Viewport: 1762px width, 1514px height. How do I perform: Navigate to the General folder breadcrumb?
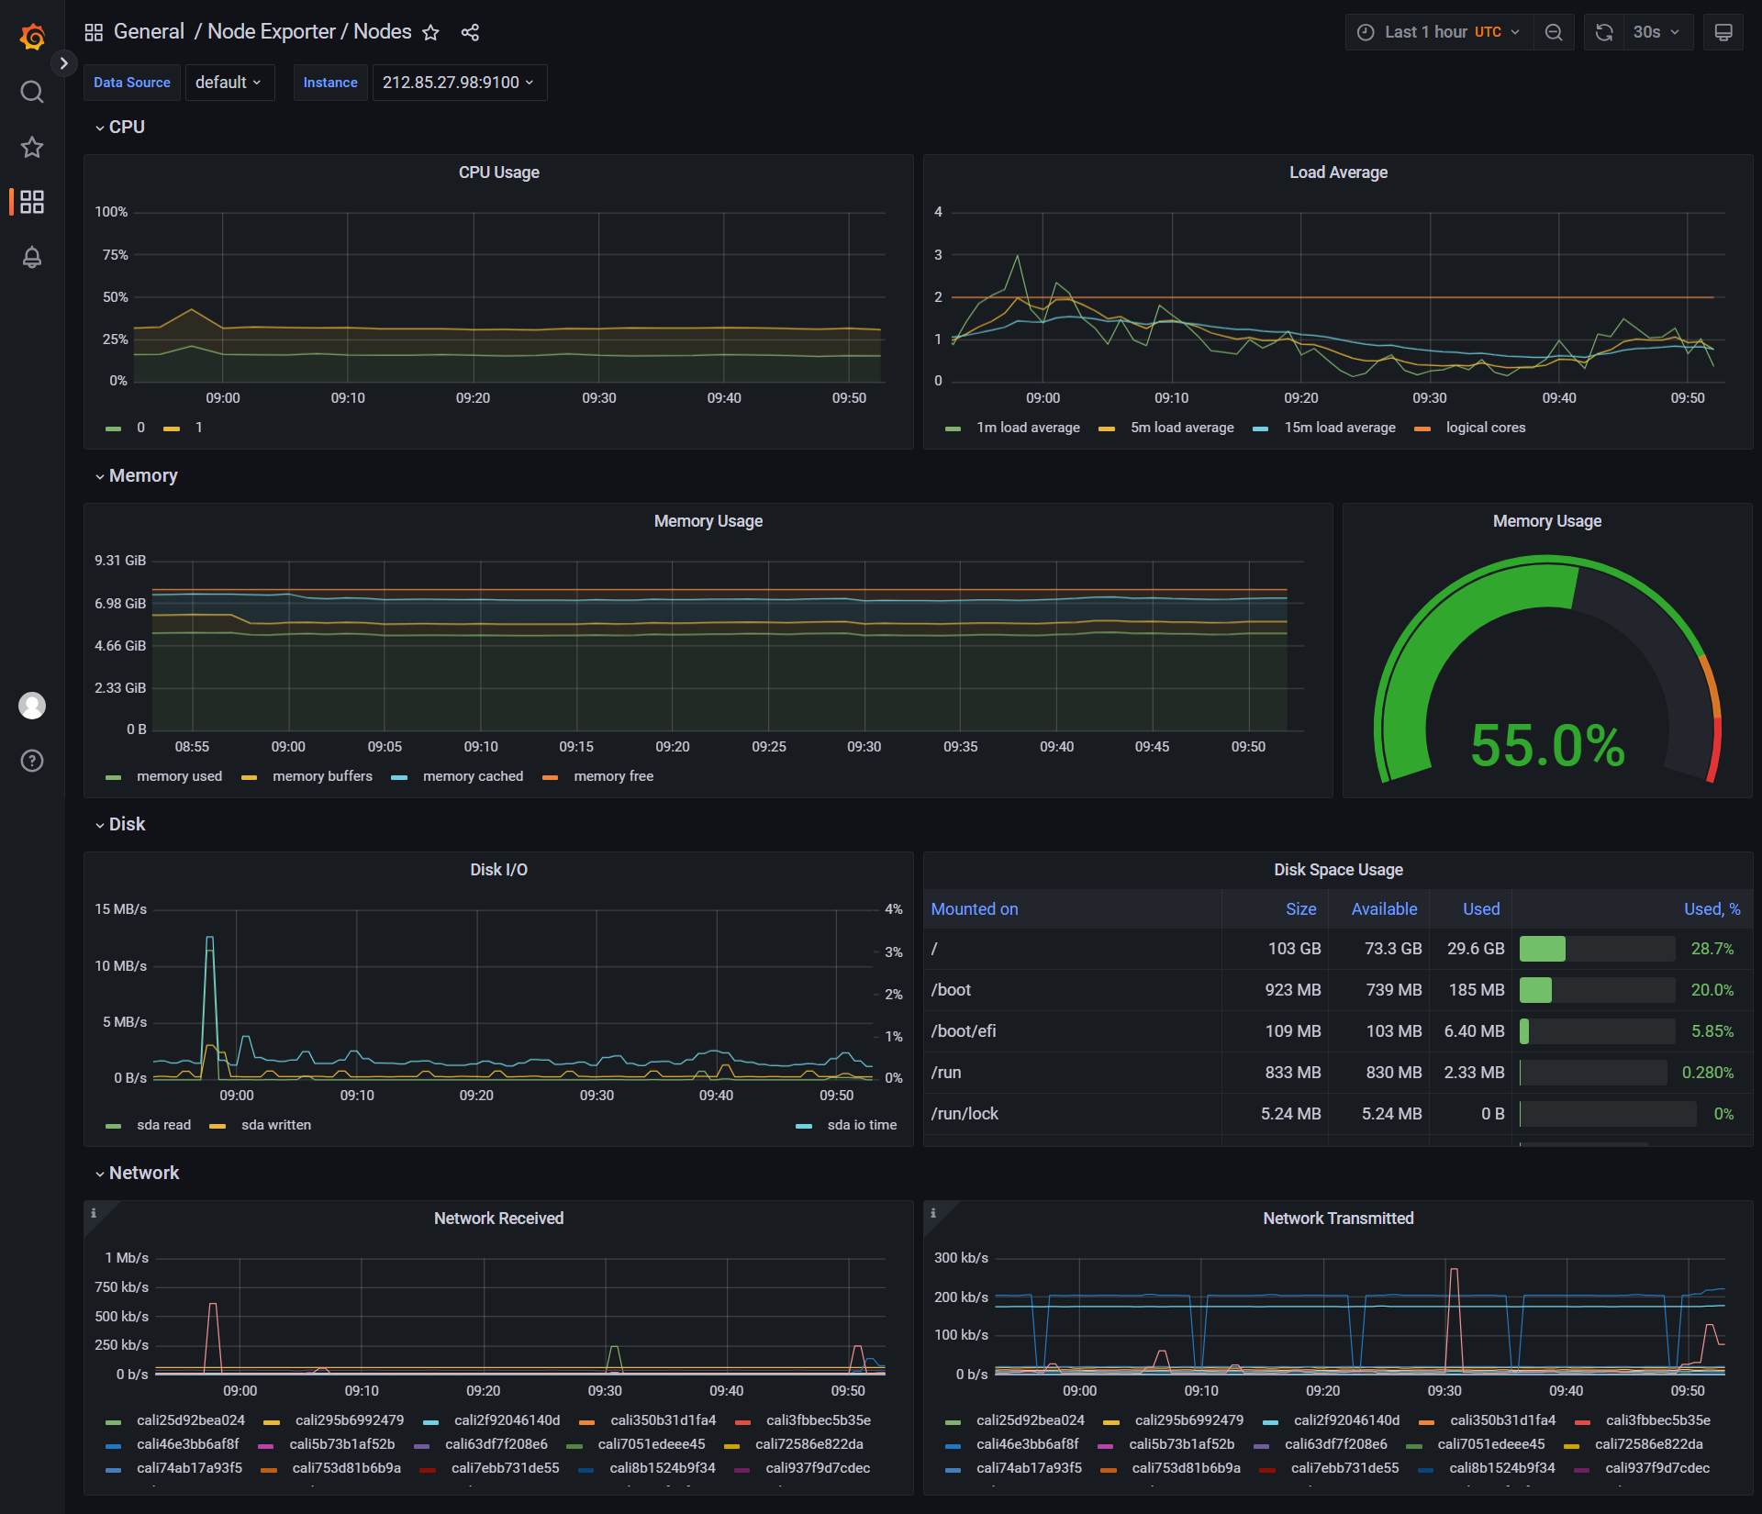tap(149, 32)
